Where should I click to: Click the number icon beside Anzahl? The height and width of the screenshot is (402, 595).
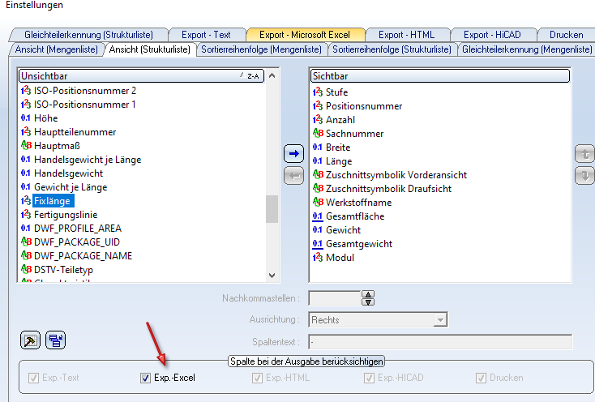[318, 120]
